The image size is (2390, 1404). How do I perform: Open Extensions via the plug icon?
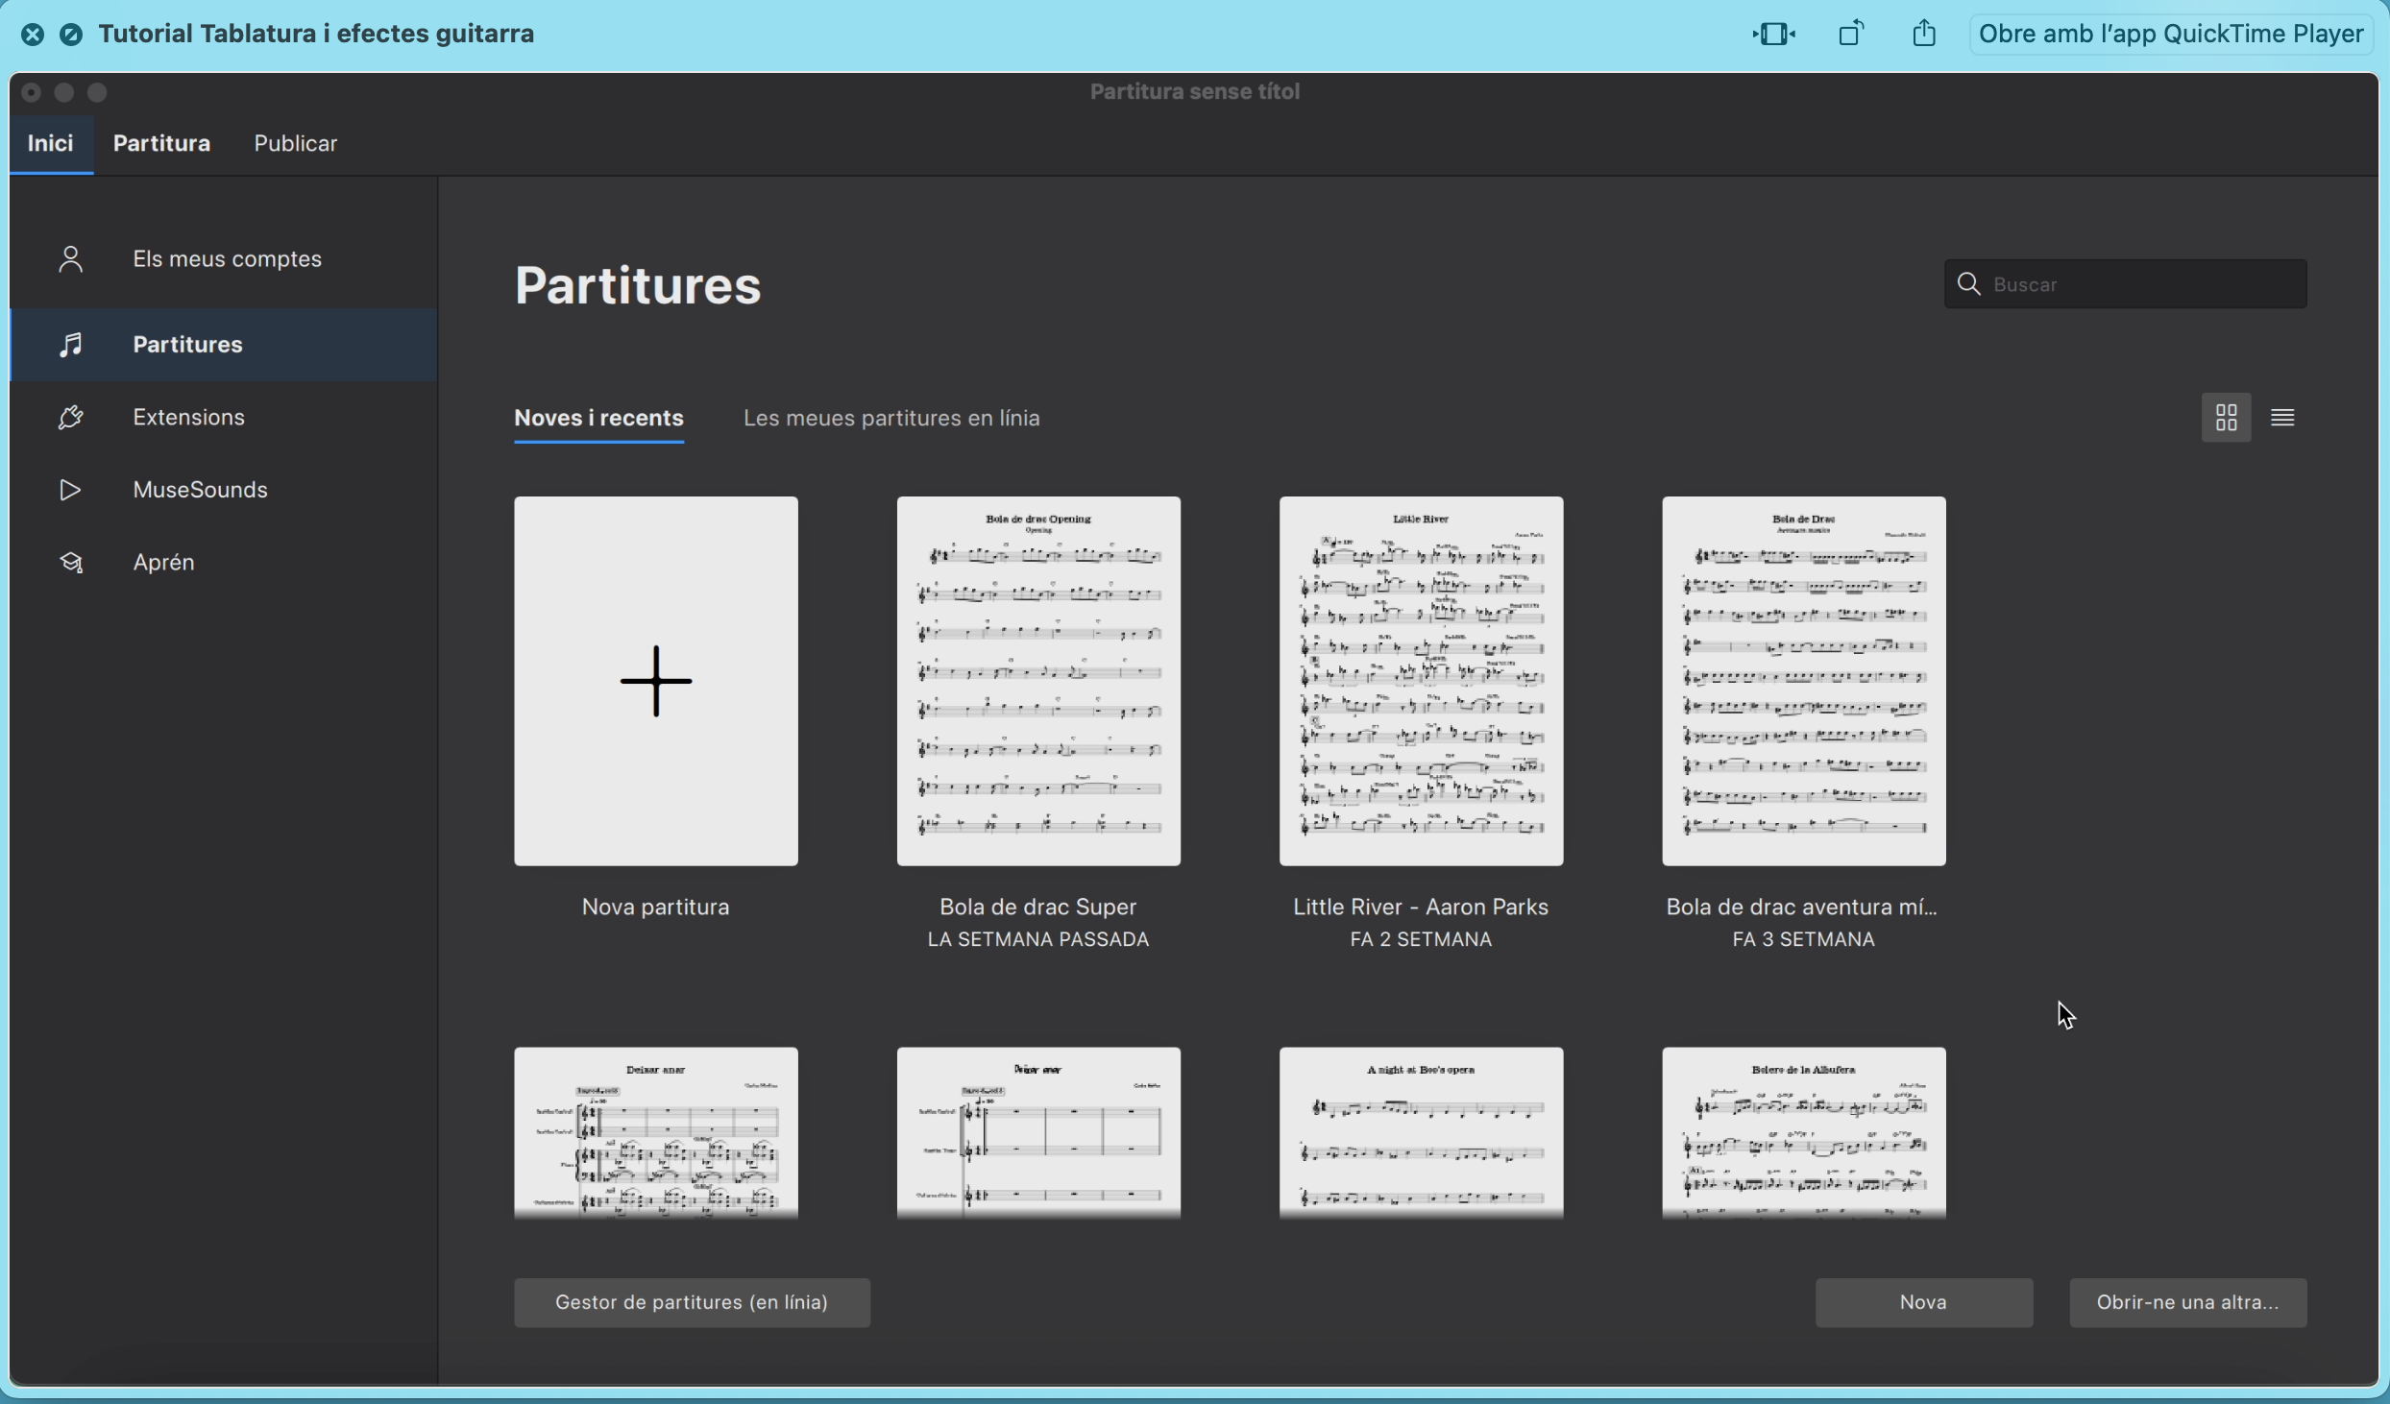pos(70,418)
